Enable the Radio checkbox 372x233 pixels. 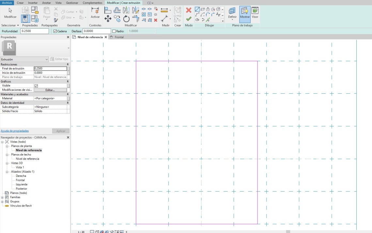click(x=114, y=31)
